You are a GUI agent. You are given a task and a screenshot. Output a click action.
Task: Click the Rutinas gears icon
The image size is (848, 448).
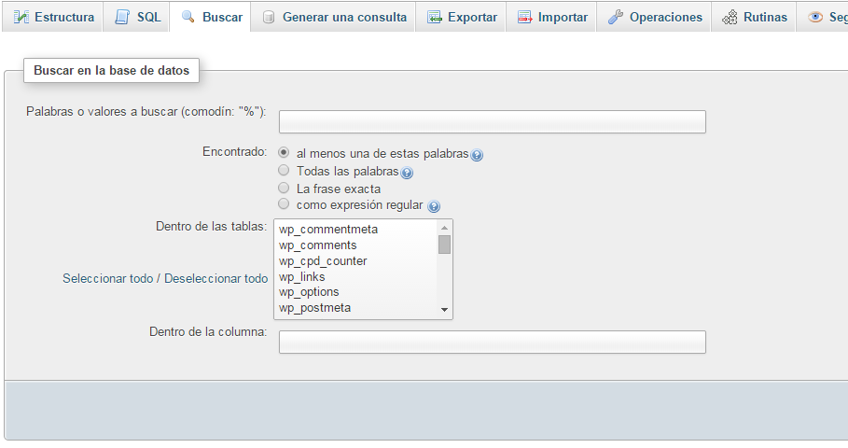(x=730, y=17)
